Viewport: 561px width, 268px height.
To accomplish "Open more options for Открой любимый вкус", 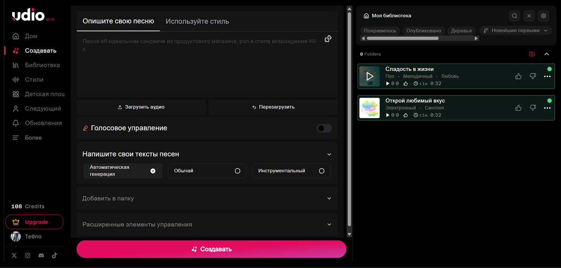I will (x=547, y=108).
